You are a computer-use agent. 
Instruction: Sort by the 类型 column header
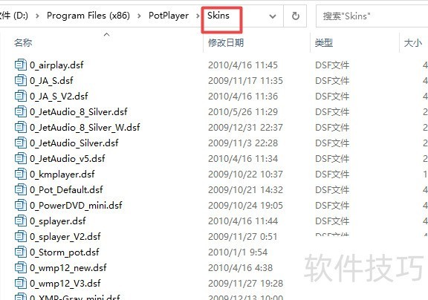pyautogui.click(x=324, y=42)
